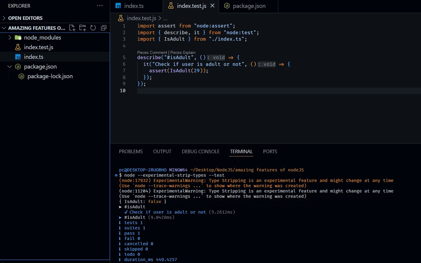Collapse the AMAZING FEATURES project section

[4, 28]
